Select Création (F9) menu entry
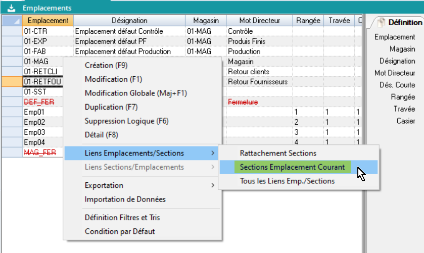 point(106,65)
